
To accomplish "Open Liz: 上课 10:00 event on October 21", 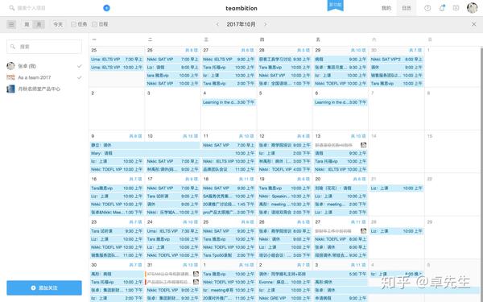I will 396,188.
